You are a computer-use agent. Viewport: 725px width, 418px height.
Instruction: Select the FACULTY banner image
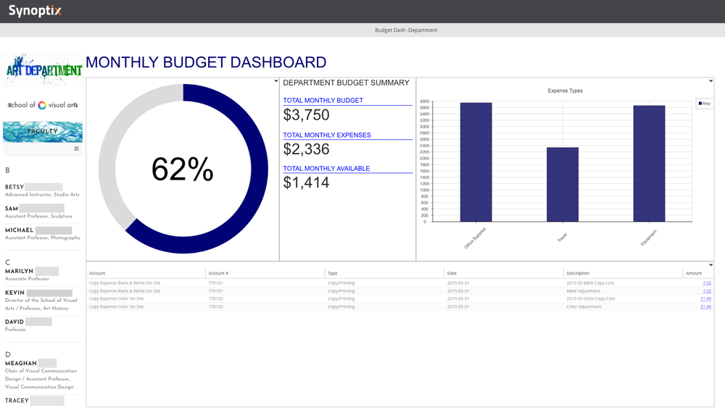click(x=42, y=130)
